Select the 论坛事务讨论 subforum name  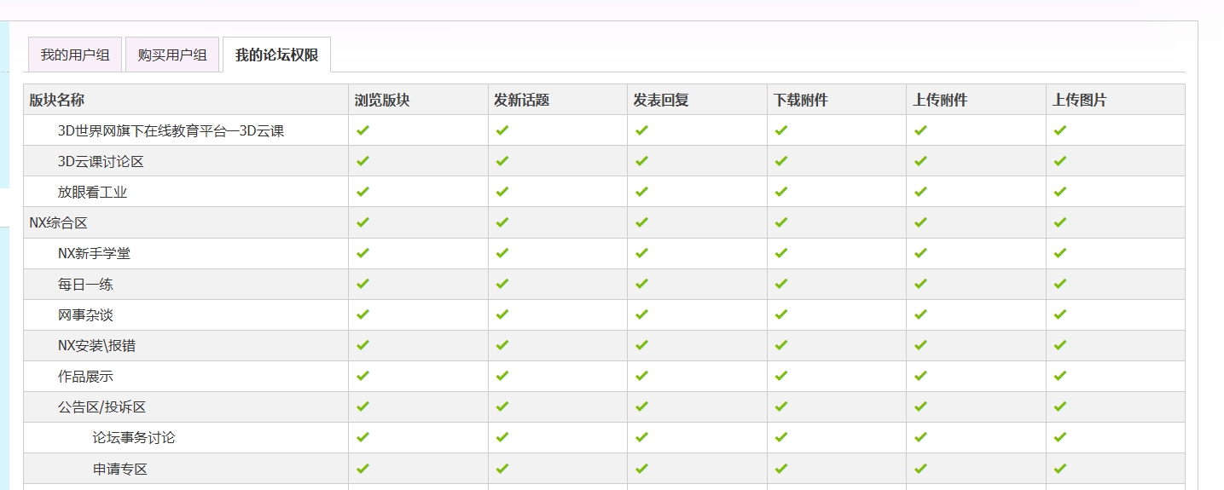pos(134,437)
